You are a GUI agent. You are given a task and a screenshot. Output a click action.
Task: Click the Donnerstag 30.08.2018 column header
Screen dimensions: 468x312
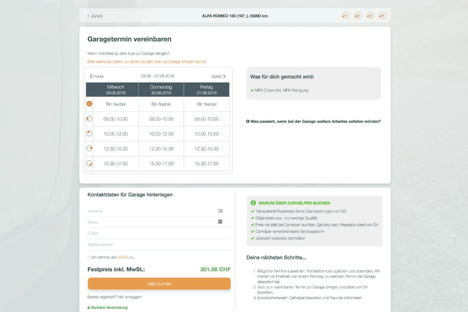[161, 90]
